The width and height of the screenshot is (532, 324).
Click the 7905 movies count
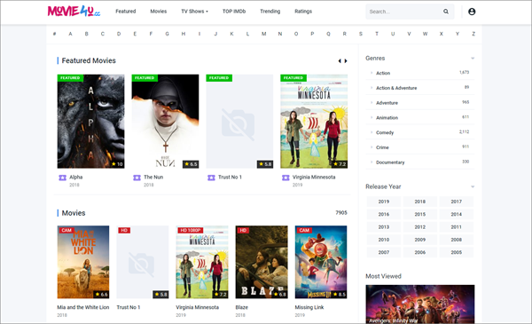[x=341, y=213]
